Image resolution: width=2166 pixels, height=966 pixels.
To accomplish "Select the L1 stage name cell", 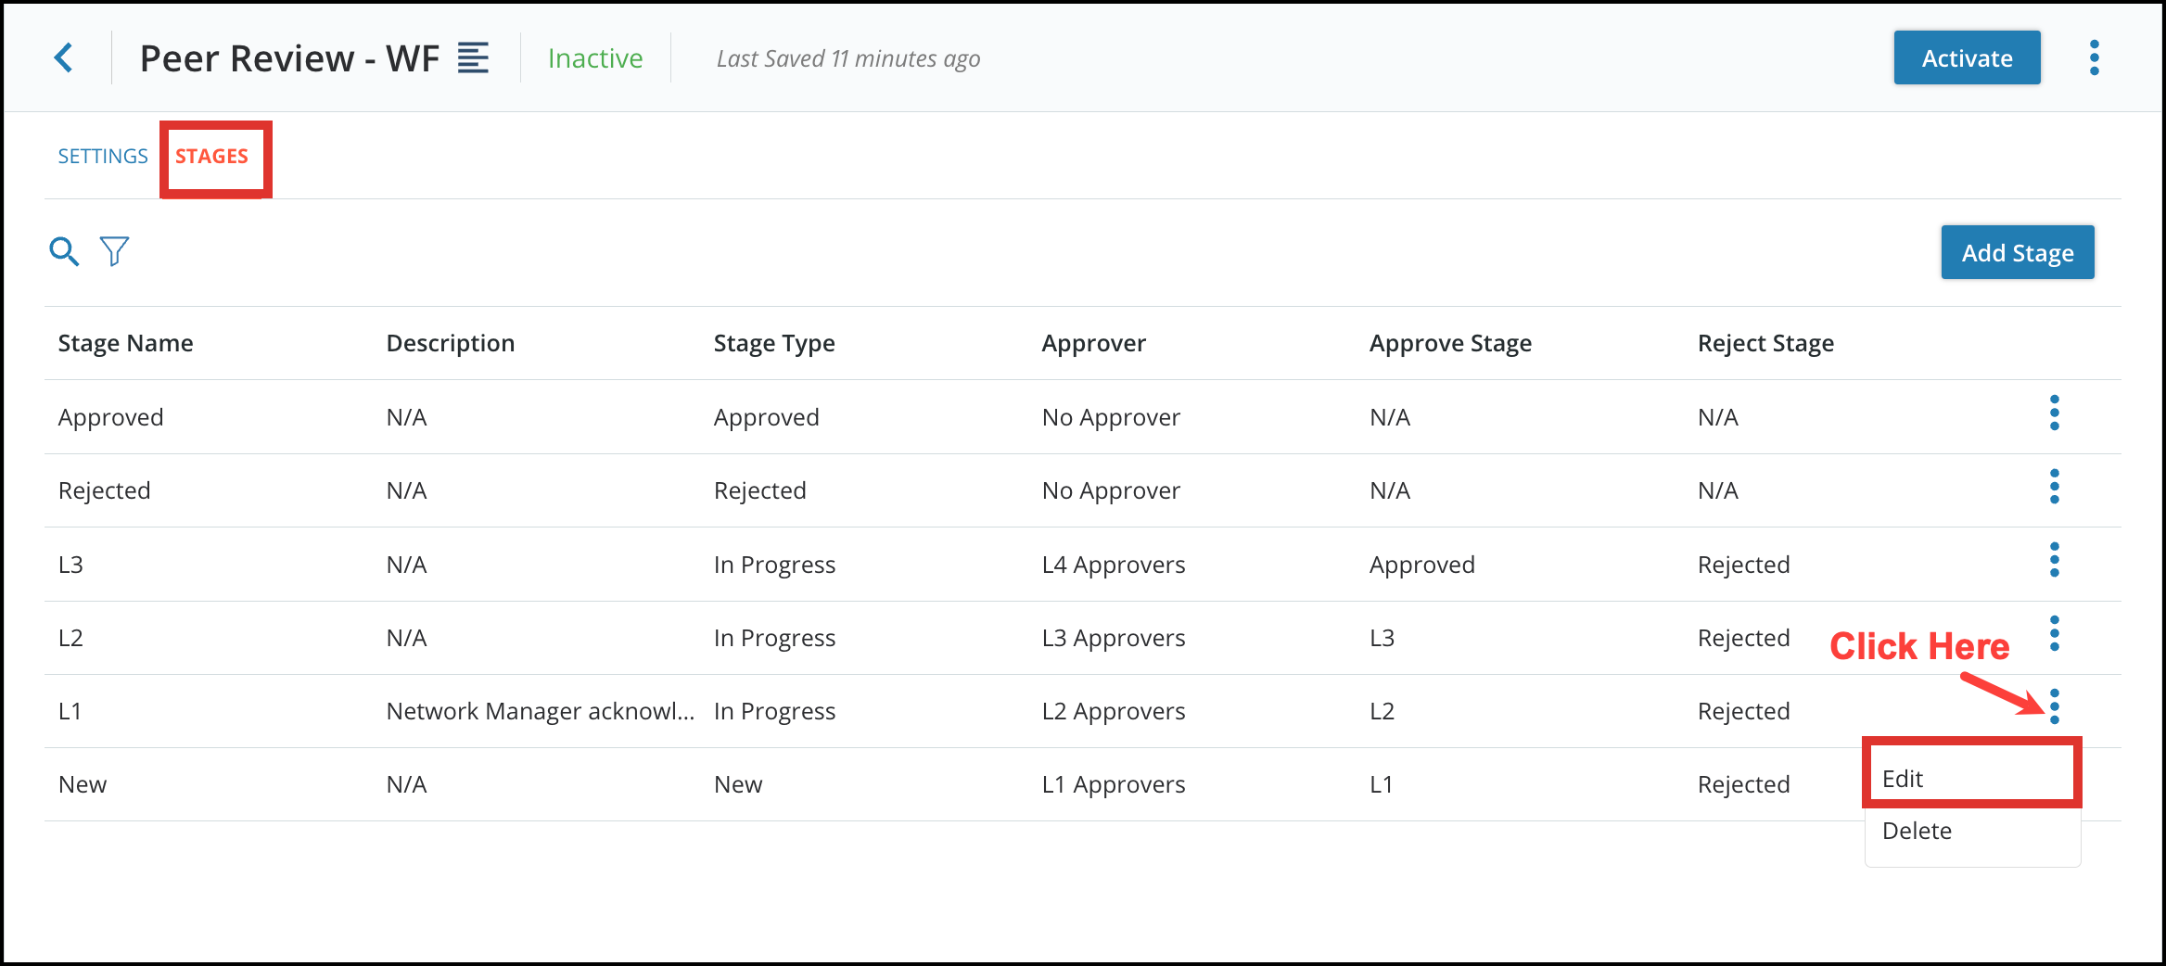I will coord(70,711).
